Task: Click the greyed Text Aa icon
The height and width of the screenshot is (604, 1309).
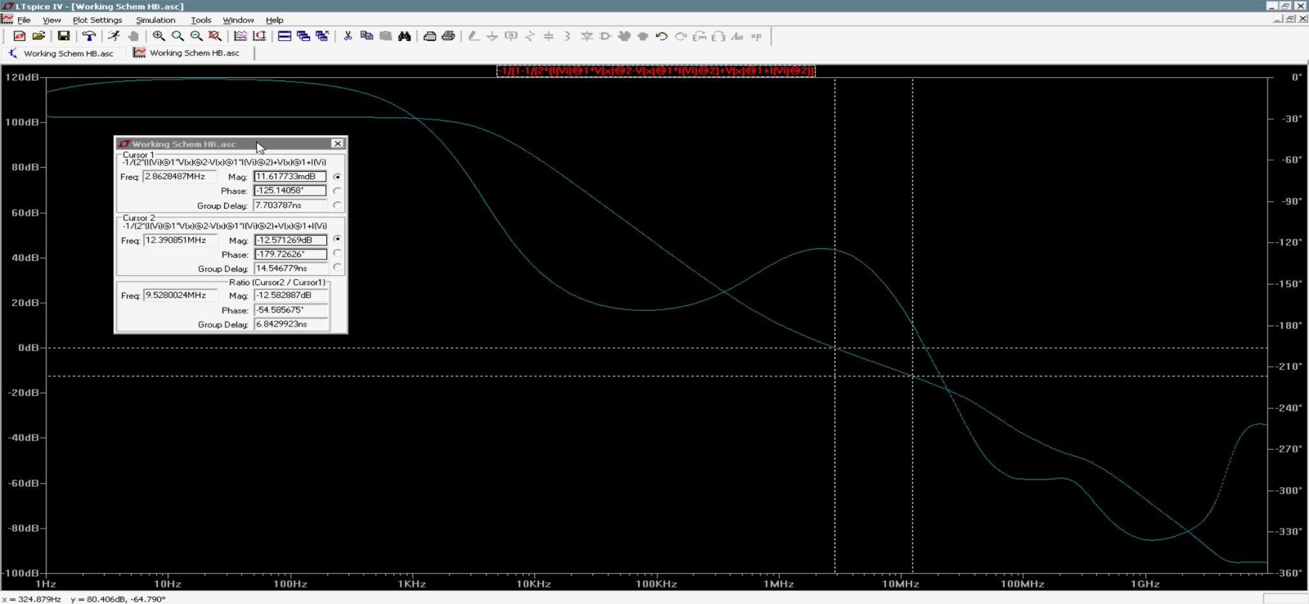Action: click(x=737, y=36)
